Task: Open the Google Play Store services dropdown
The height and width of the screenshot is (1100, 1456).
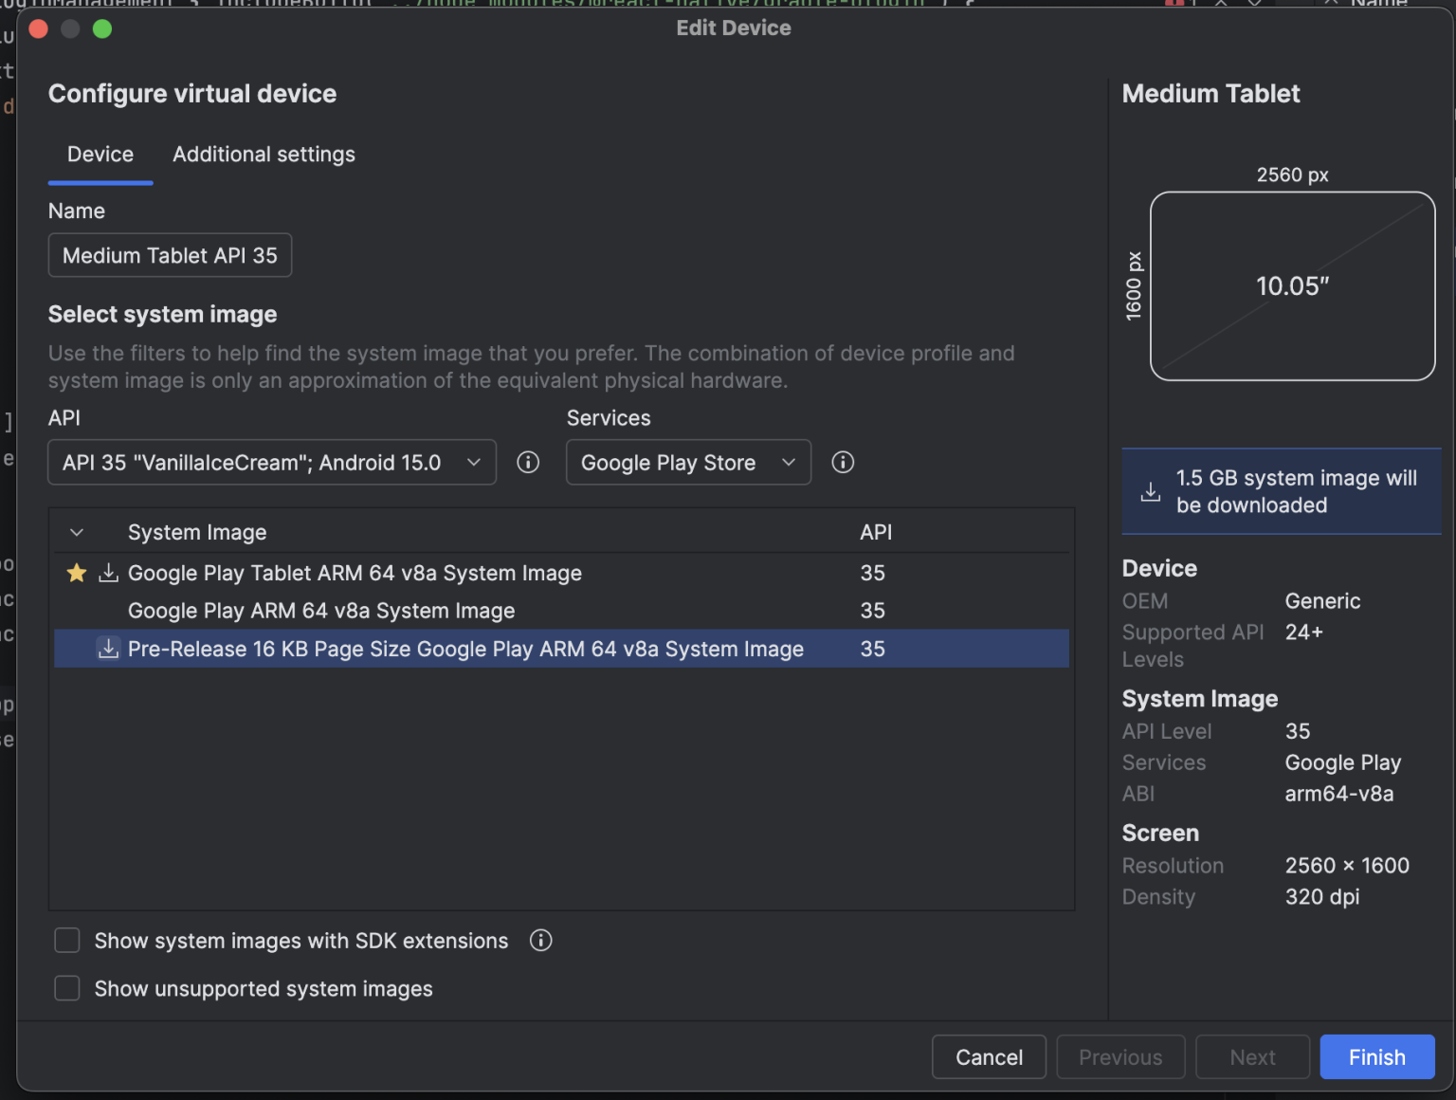Action: [x=688, y=462]
